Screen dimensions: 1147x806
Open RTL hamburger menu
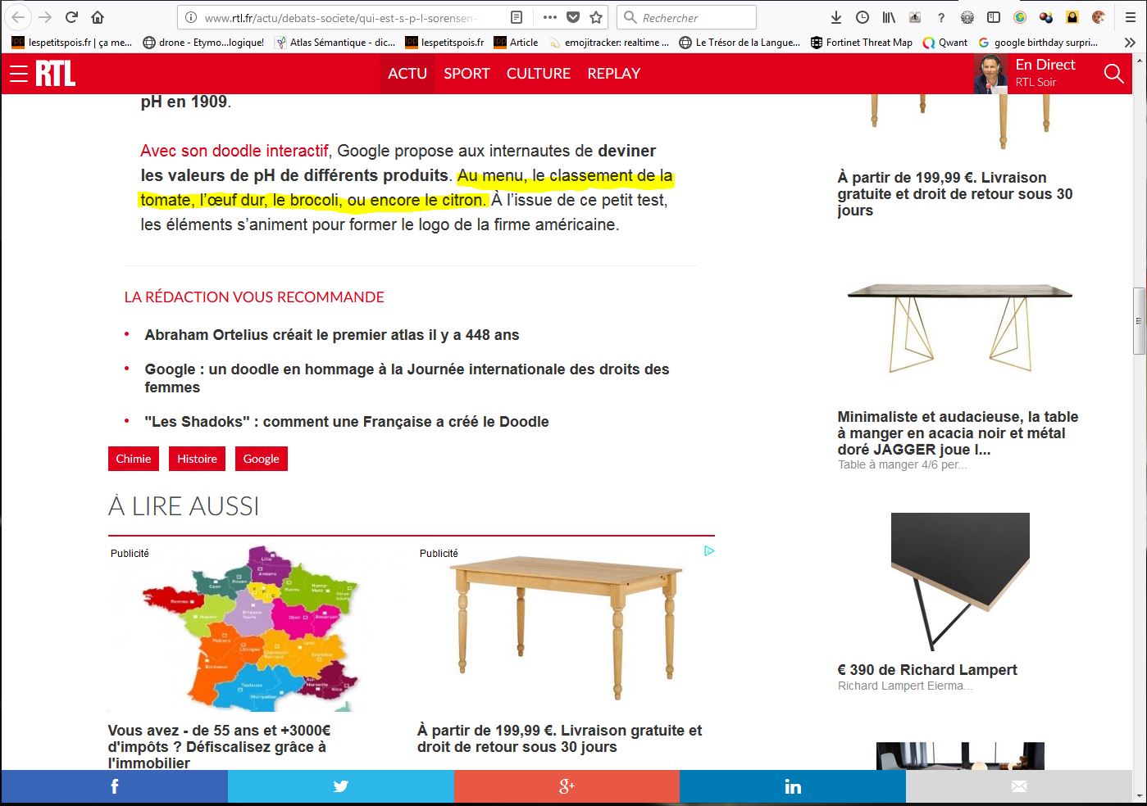(x=18, y=74)
